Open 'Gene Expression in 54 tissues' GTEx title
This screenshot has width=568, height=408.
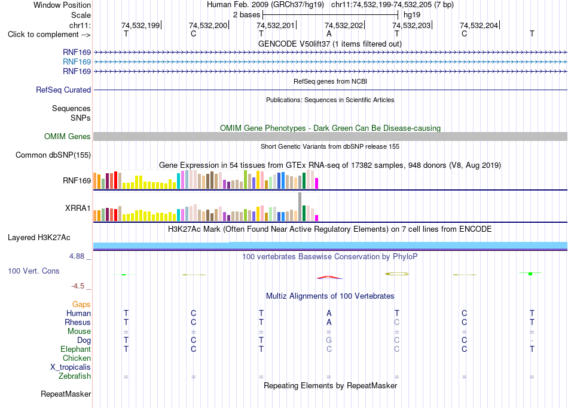330,165
